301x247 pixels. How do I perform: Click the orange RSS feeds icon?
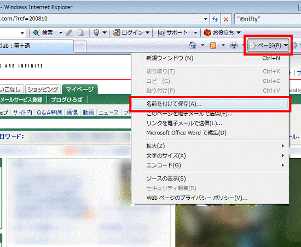[213, 46]
